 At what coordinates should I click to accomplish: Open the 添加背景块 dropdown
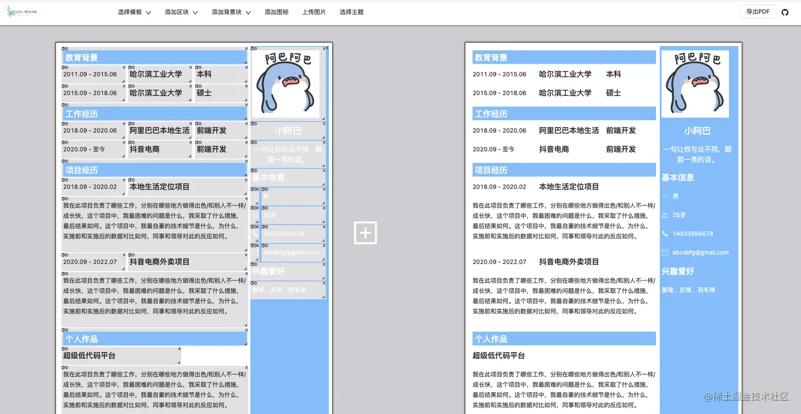pos(231,12)
